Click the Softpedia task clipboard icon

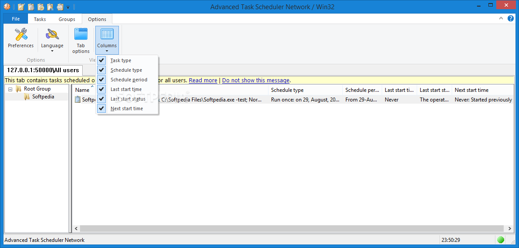77,99
